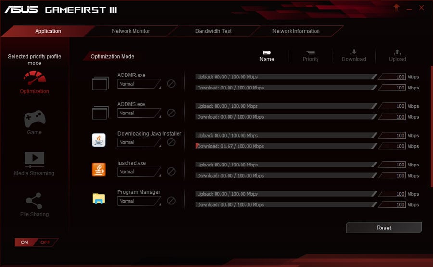Switch to Bandwidth Test tab

click(x=214, y=31)
